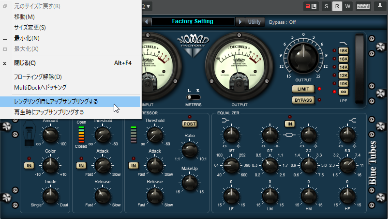Click the LF frequency knob showing 157
The image size is (388, 219).
[x=231, y=165]
